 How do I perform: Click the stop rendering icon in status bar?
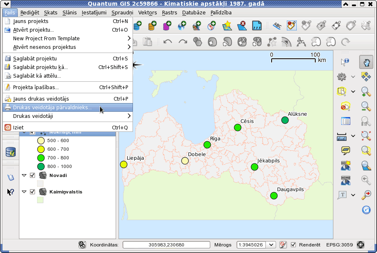click(x=283, y=245)
